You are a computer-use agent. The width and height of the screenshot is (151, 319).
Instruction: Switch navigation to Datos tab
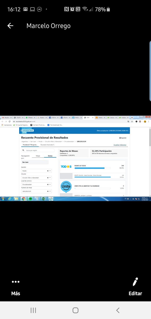[50, 156]
